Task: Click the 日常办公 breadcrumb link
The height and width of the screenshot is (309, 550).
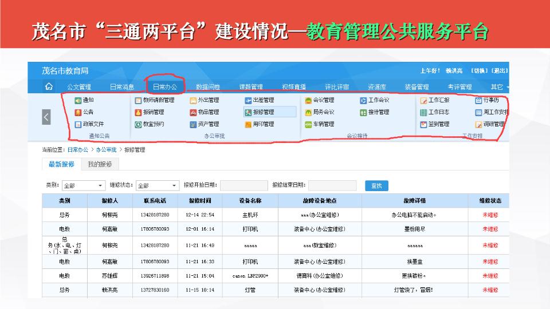Action: (79, 150)
